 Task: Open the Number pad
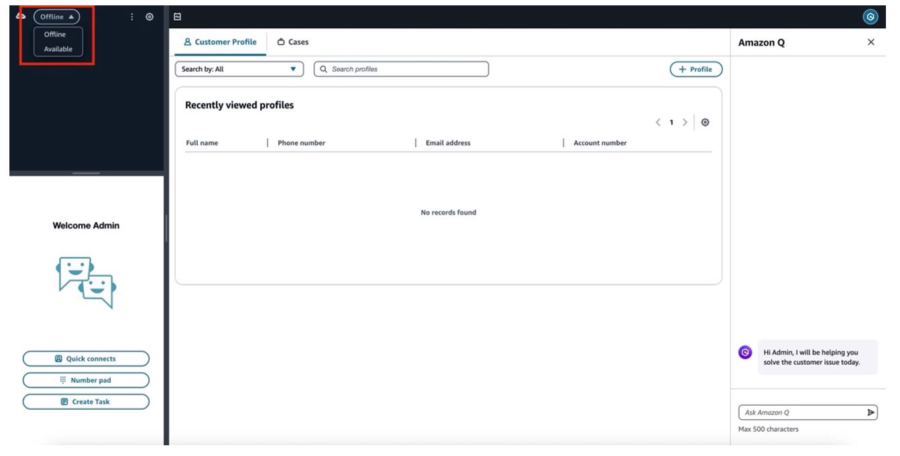[x=86, y=380]
